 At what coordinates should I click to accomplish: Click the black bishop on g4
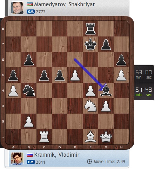coord(106,90)
